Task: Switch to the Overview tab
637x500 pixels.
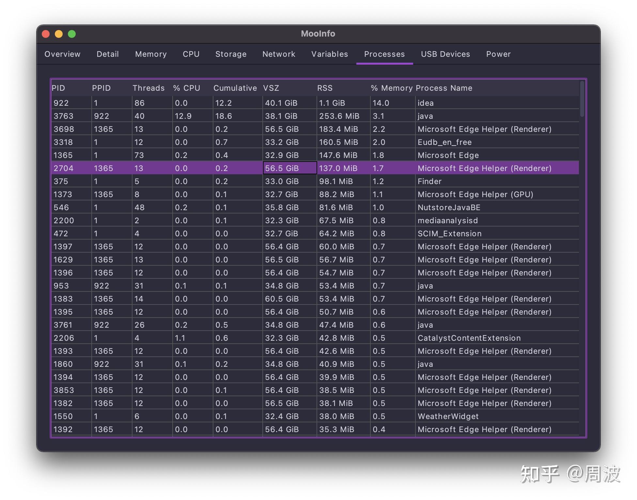Action: click(x=62, y=54)
